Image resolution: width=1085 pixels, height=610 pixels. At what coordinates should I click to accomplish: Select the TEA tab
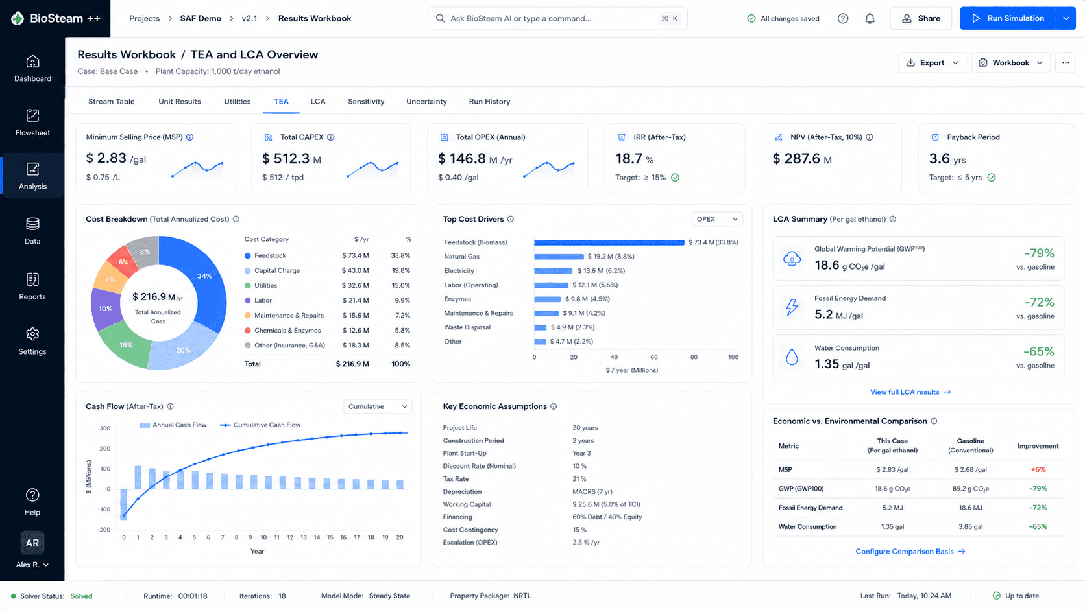(x=281, y=102)
